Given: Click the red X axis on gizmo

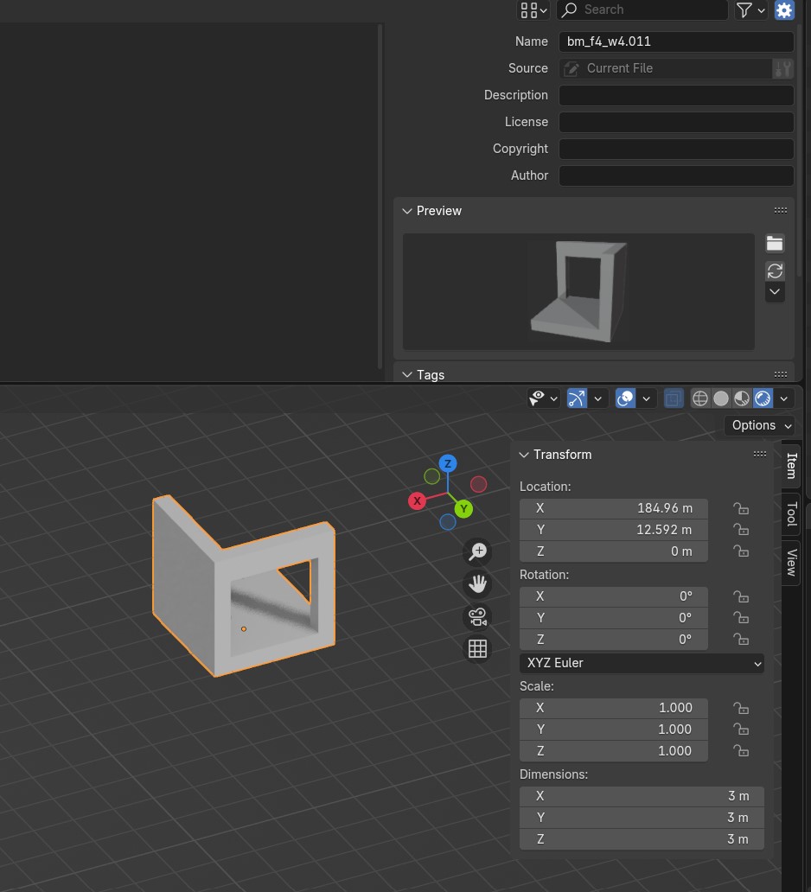Looking at the screenshot, I should pos(417,501).
